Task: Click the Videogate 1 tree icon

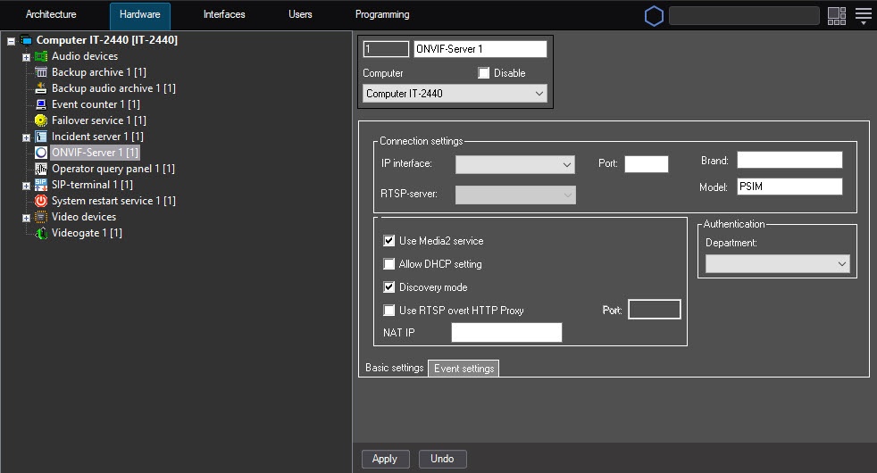Action: 41,233
